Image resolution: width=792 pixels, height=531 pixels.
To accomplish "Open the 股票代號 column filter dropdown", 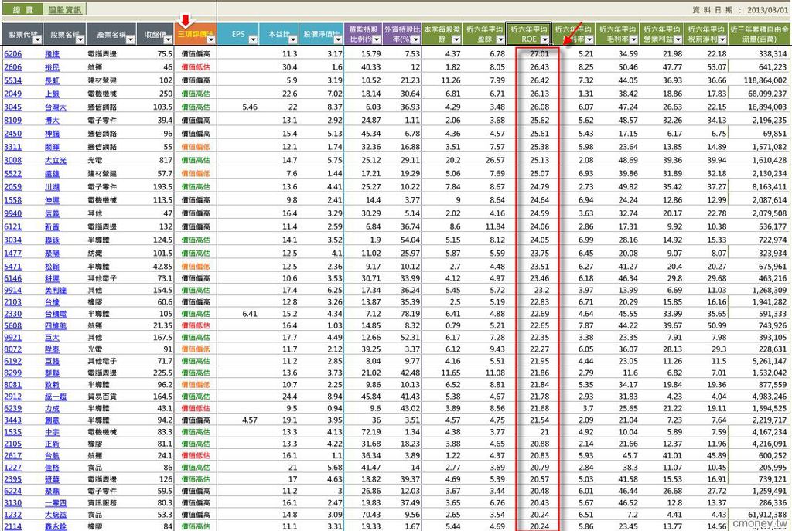I will (37, 39).
